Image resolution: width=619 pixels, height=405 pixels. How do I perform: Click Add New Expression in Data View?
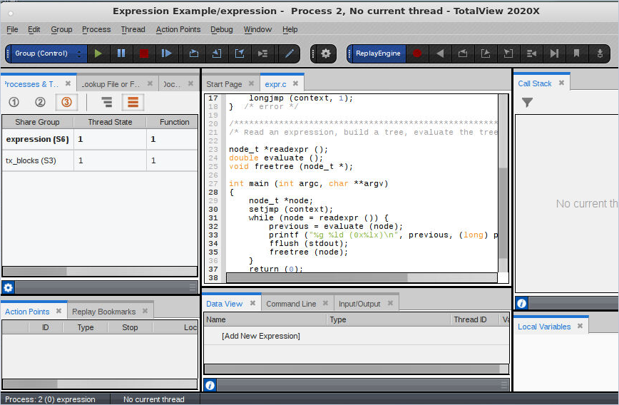[x=261, y=336]
